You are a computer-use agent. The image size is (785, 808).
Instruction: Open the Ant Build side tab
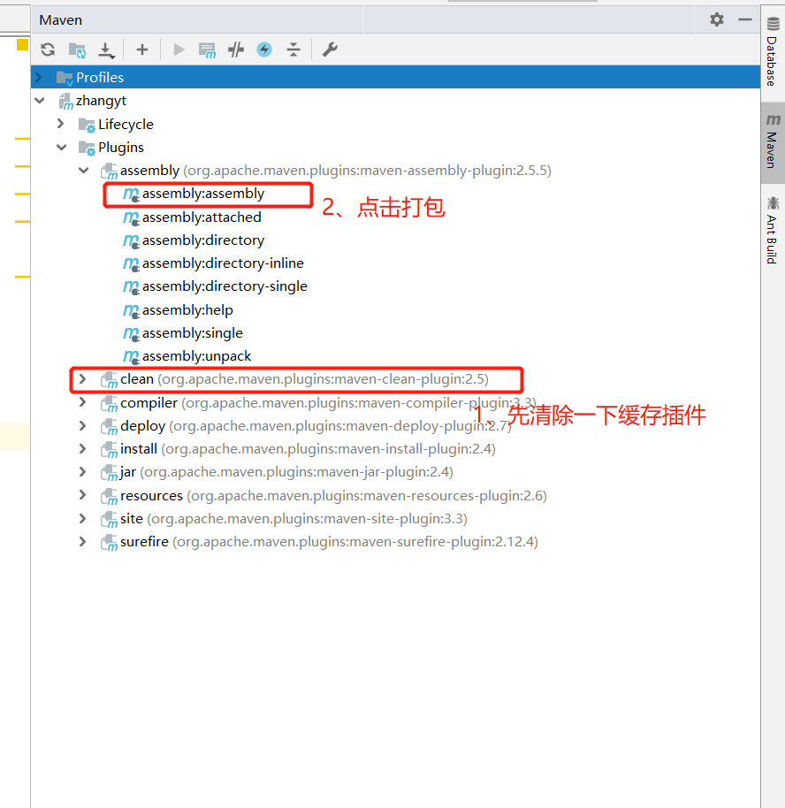[x=772, y=231]
